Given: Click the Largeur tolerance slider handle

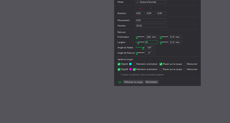Looking at the screenshot, I should coord(161,43).
